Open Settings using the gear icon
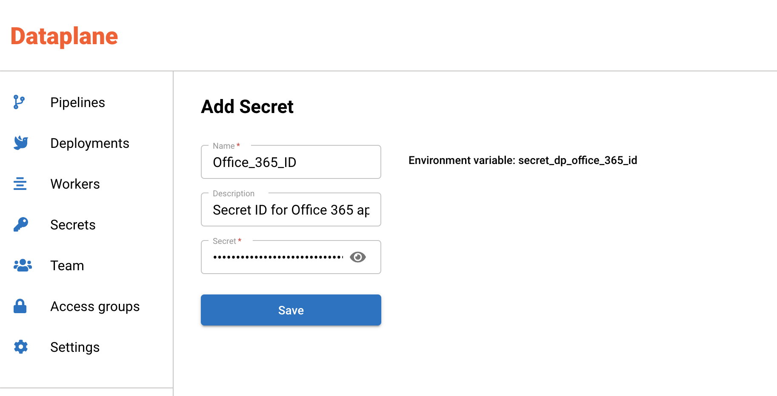This screenshot has width=777, height=396. 20,347
